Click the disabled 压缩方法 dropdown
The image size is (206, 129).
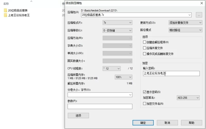coord(117,38)
